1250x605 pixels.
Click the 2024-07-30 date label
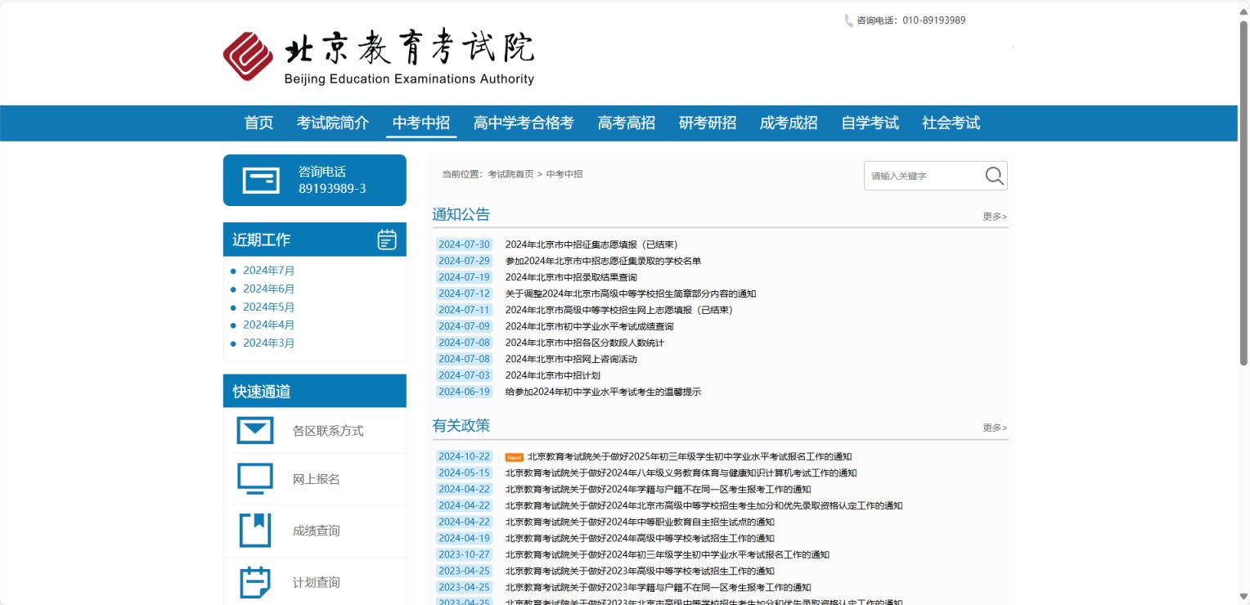(465, 244)
